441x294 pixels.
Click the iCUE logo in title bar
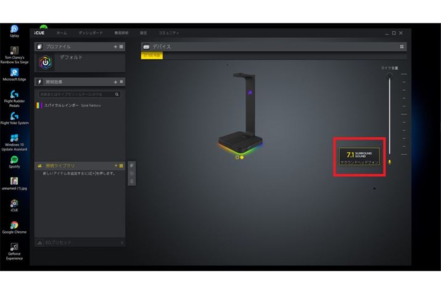click(x=39, y=33)
